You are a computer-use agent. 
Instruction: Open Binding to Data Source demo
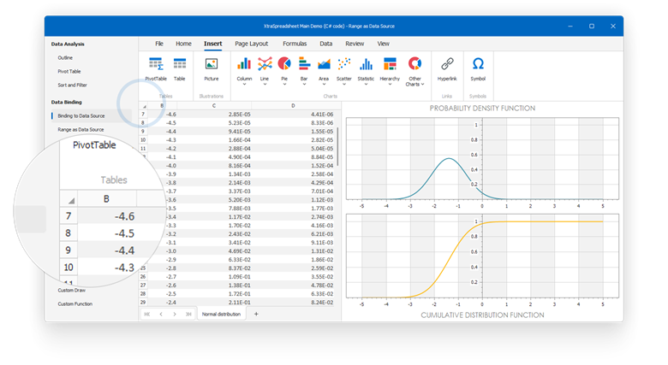[81, 115]
